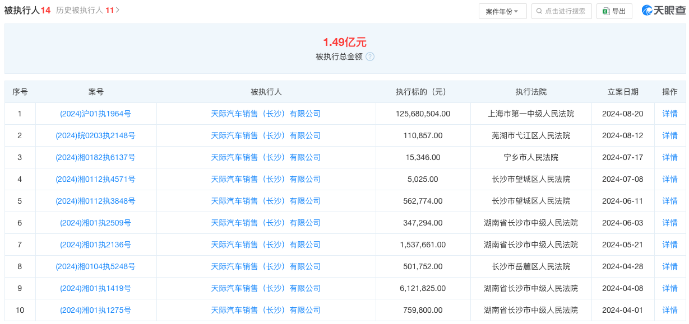This screenshot has height=324, width=689.
Task: Click 天际汽车销售(长沙)有限公司 in row 5
Action: click(266, 201)
